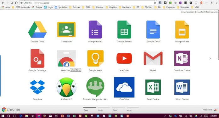
Task: Open the Gmail app
Action: 153,58
